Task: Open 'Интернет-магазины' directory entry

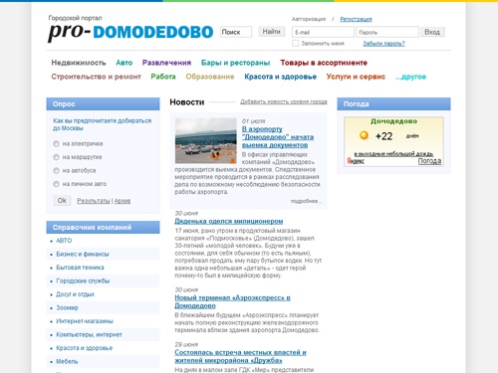Action: click(x=85, y=321)
